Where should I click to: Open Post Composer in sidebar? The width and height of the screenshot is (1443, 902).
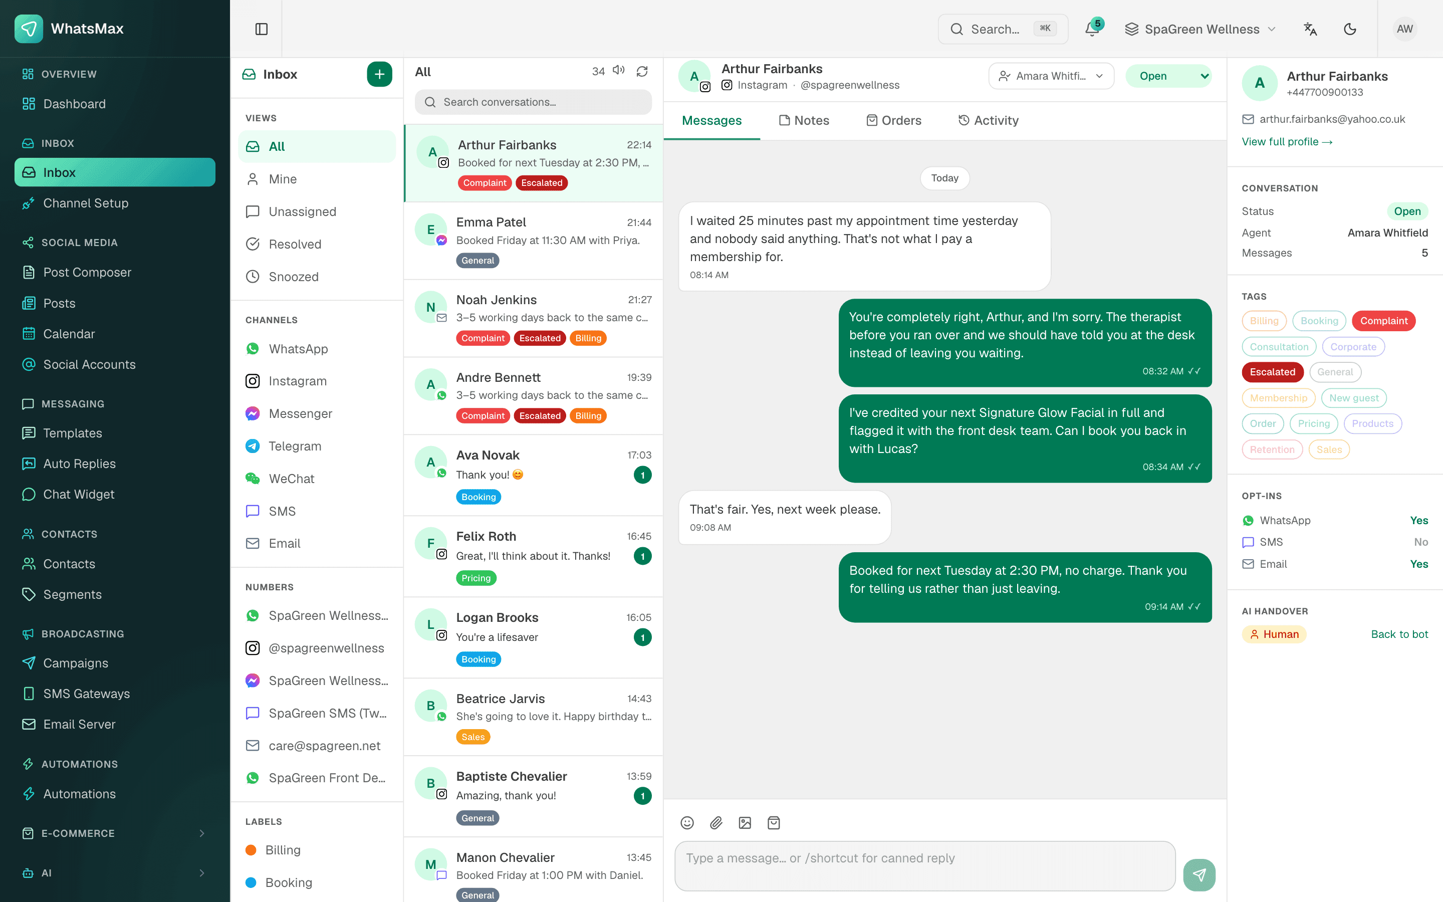(x=114, y=272)
